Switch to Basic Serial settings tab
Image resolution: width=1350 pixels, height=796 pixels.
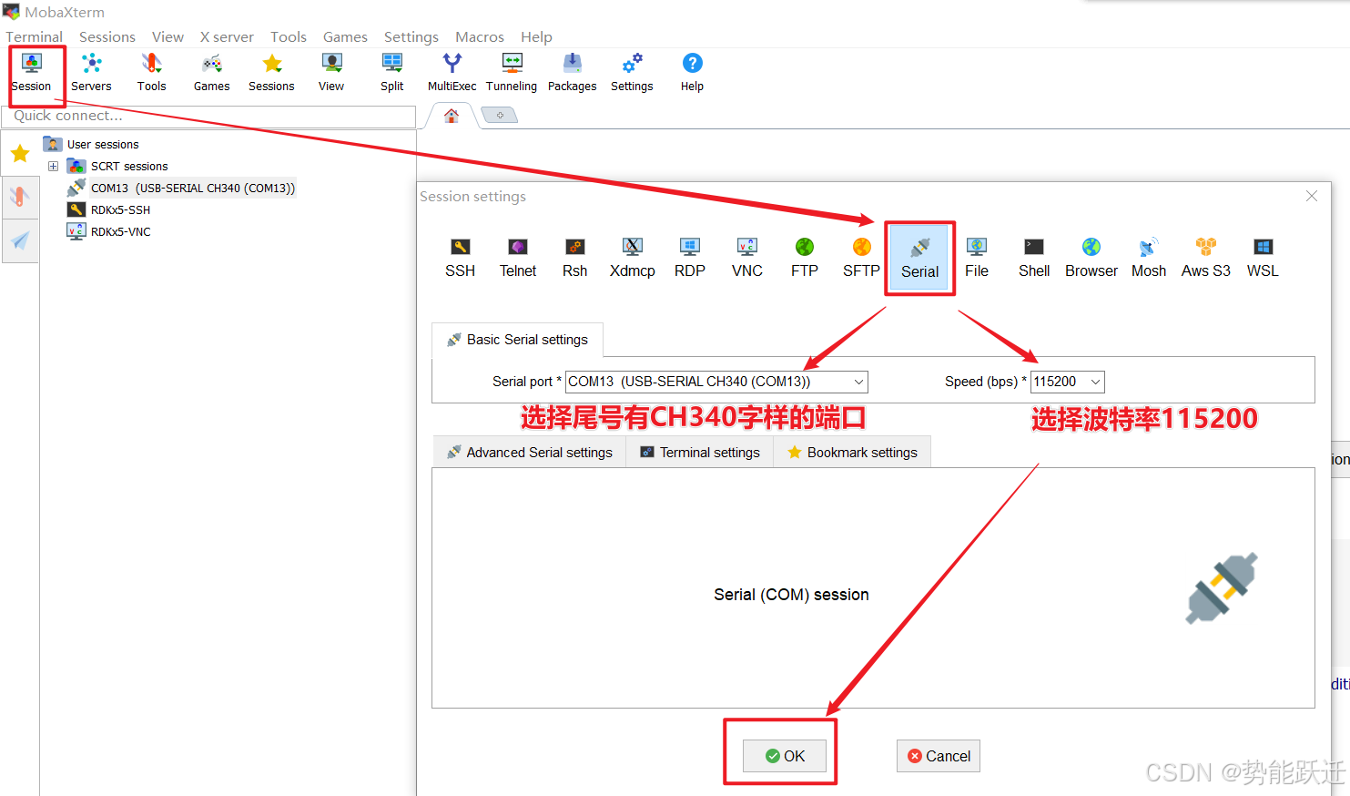coord(517,340)
